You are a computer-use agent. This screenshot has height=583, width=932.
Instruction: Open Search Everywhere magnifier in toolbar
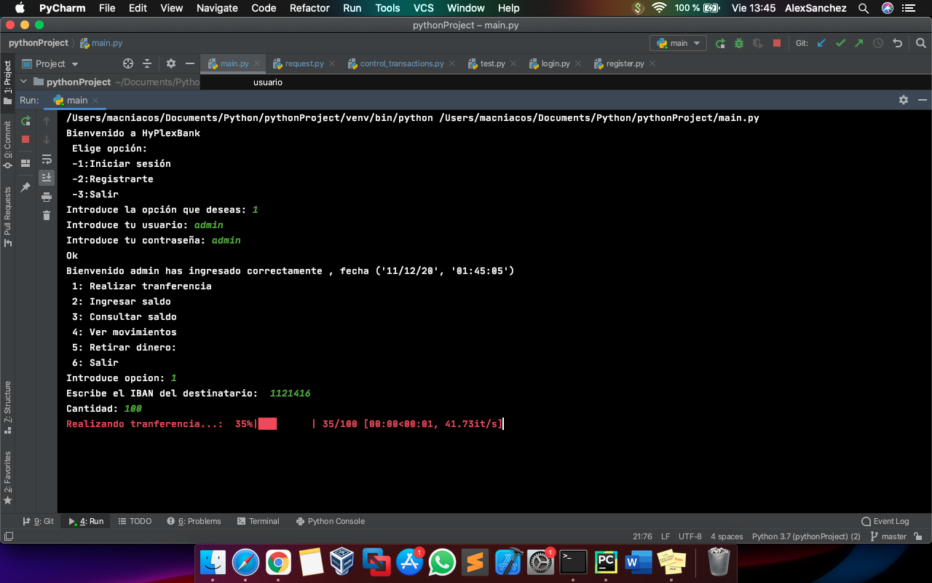click(920, 43)
